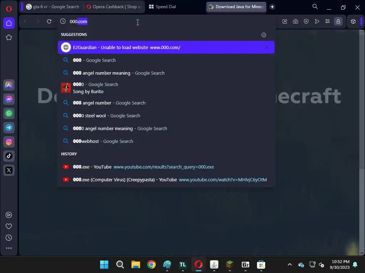Click the snapshot camera icon in the toolbar
This screenshot has height=273, width=365.
click(295, 21)
